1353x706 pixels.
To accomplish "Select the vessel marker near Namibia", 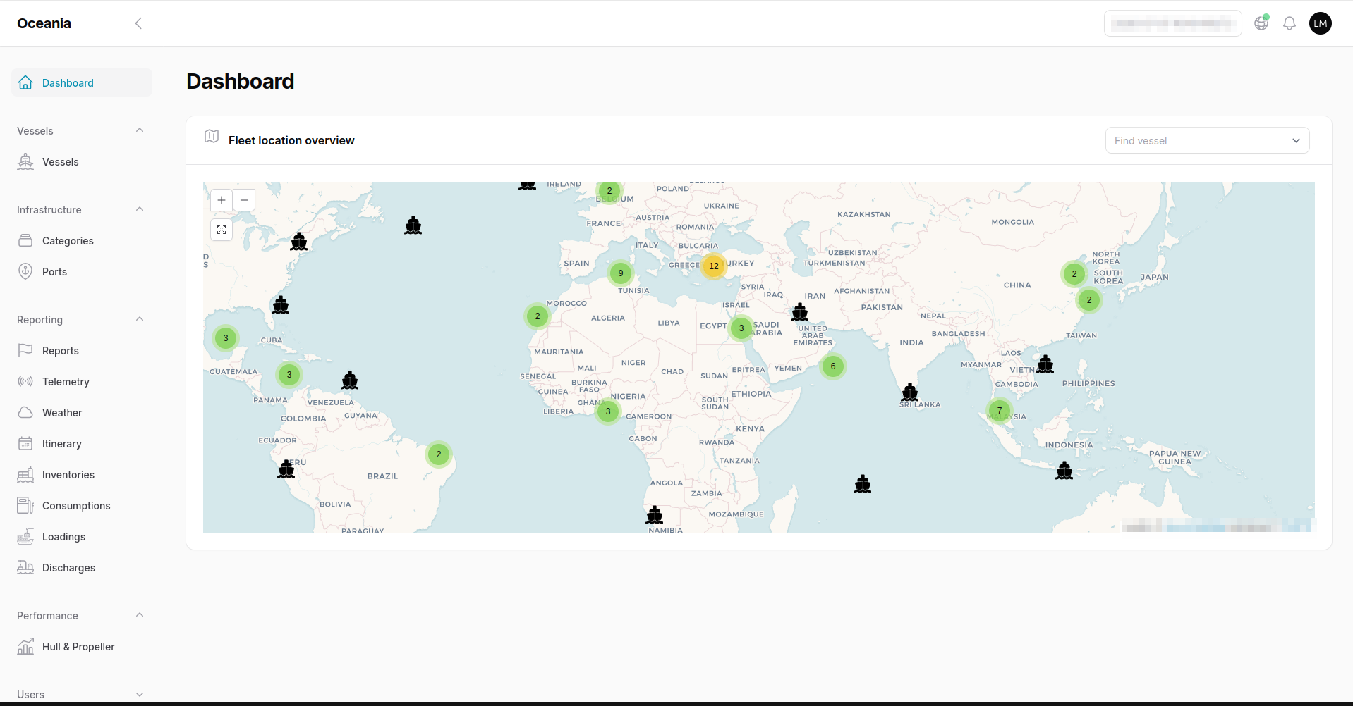I will 655,514.
